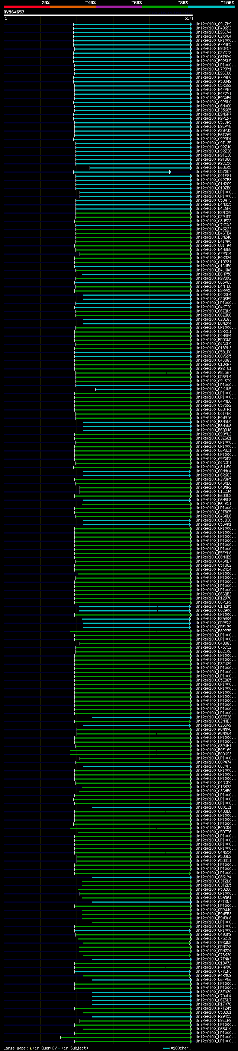This screenshot has height=1051, width=238.
Task: Select hit label UniRef100_C6TBY0
Action: click(x=213, y=57)
